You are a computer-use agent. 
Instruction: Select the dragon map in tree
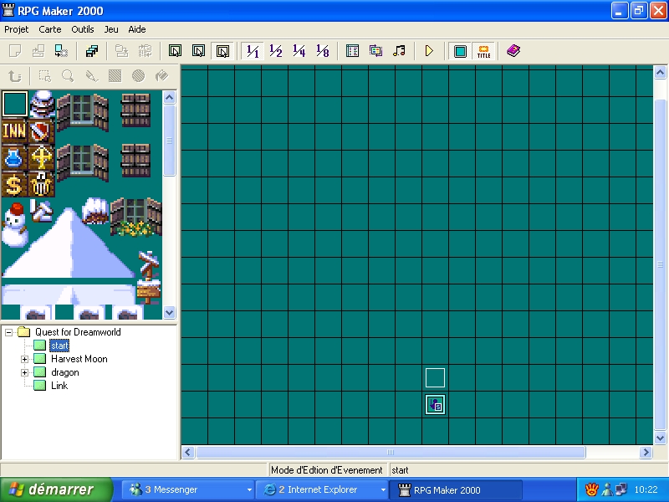(x=65, y=372)
